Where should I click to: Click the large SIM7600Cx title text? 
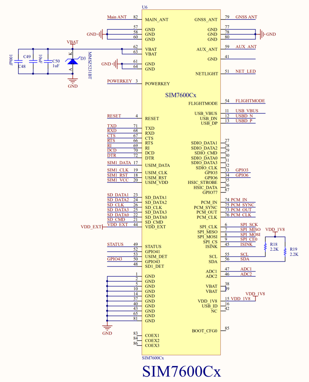click(181, 372)
